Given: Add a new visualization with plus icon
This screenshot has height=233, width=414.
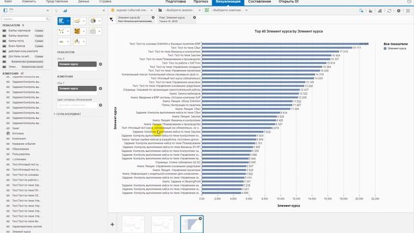Looking at the screenshot, I should pyautogui.click(x=112, y=225).
